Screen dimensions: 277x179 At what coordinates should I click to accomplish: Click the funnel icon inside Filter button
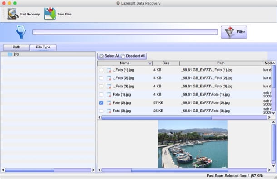coord(229,32)
